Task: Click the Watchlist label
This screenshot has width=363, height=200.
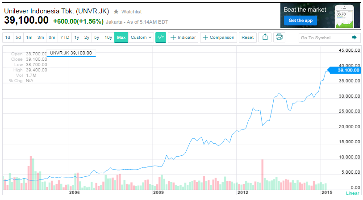Action: click(x=132, y=12)
